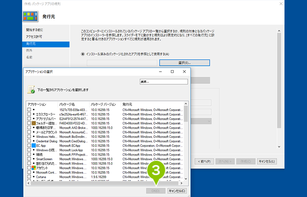The image size is (307, 197).
Task: Click the Microsoft.LockApp package name
Action: pyautogui.click(x=71, y=150)
